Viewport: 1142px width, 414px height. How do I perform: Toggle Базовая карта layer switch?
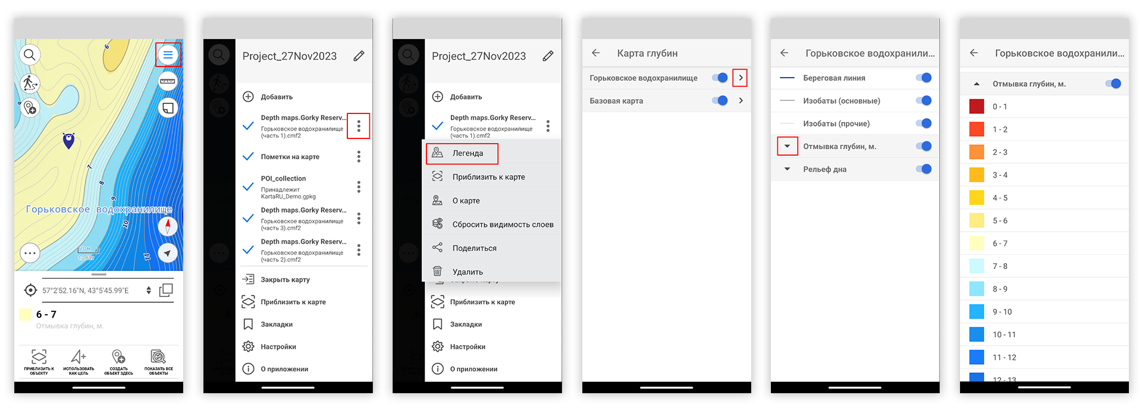pos(720,101)
